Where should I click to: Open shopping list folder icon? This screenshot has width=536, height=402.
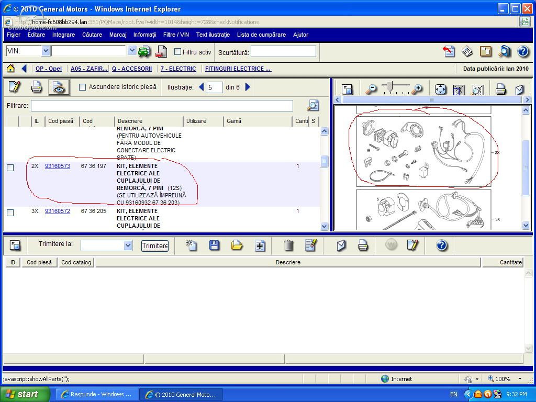pyautogui.click(x=237, y=245)
